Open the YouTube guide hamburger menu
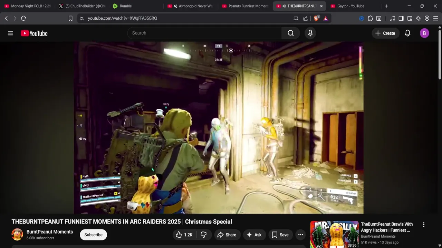Screen dimensions: 442x248 [x=10, y=33]
